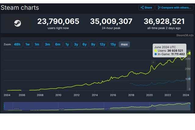
Task: Show the last 3y of data
Action: tap(76, 45)
